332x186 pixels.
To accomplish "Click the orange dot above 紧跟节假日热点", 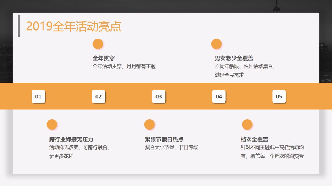I will [x=149, y=124].
